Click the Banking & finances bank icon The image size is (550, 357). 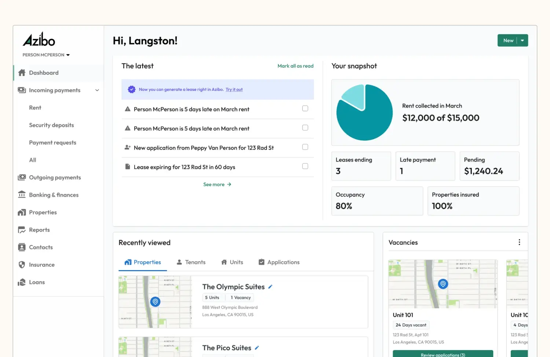(22, 195)
